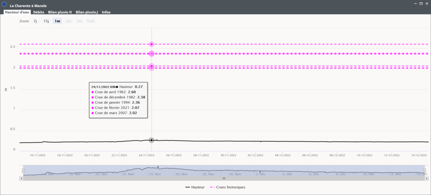Choose the 1m zoom range
The width and height of the screenshot is (431, 195).
[x=57, y=21]
